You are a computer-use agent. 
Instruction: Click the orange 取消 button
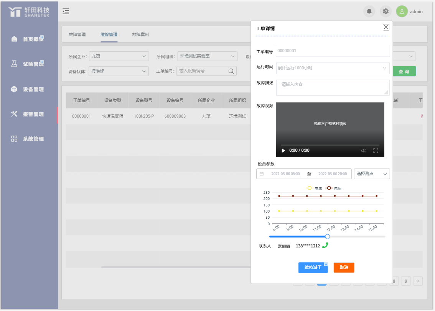344,267
